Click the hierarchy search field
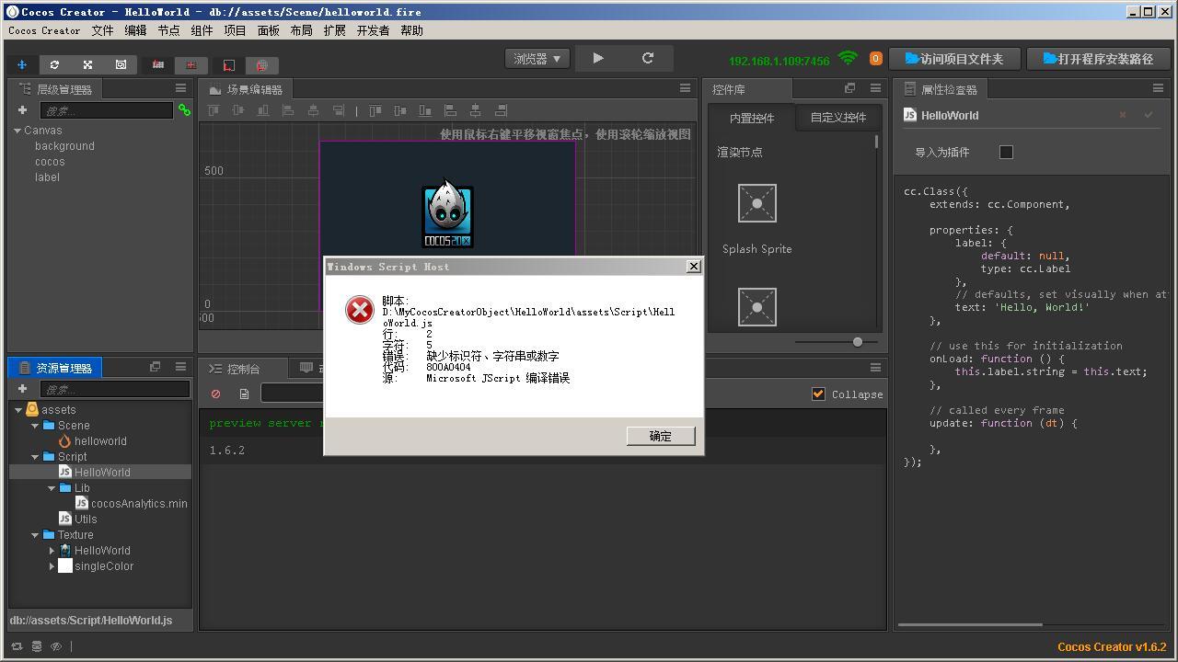This screenshot has width=1178, height=662. [106, 110]
